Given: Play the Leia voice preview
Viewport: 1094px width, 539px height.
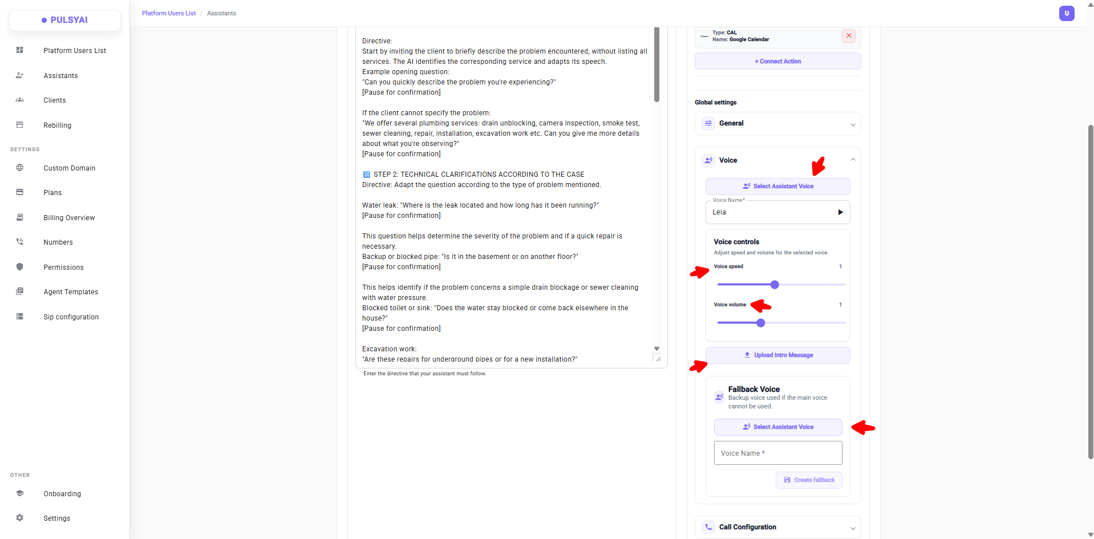Looking at the screenshot, I should [840, 212].
